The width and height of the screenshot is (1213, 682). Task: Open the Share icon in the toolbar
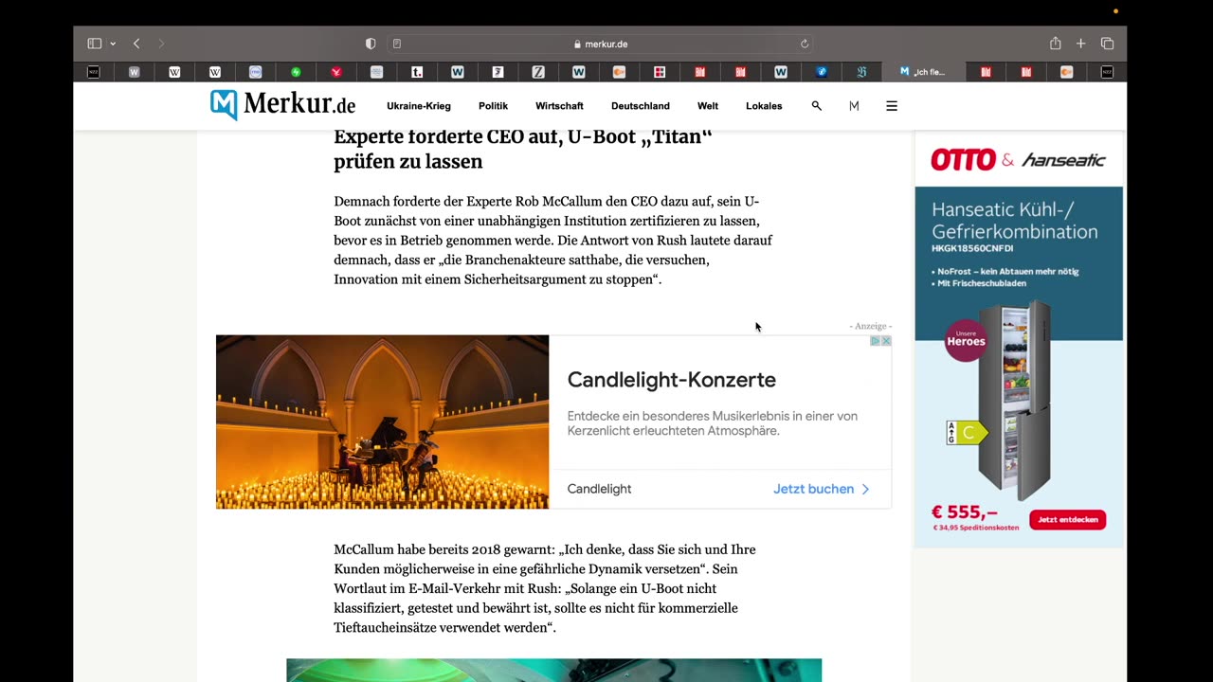pyautogui.click(x=1055, y=44)
